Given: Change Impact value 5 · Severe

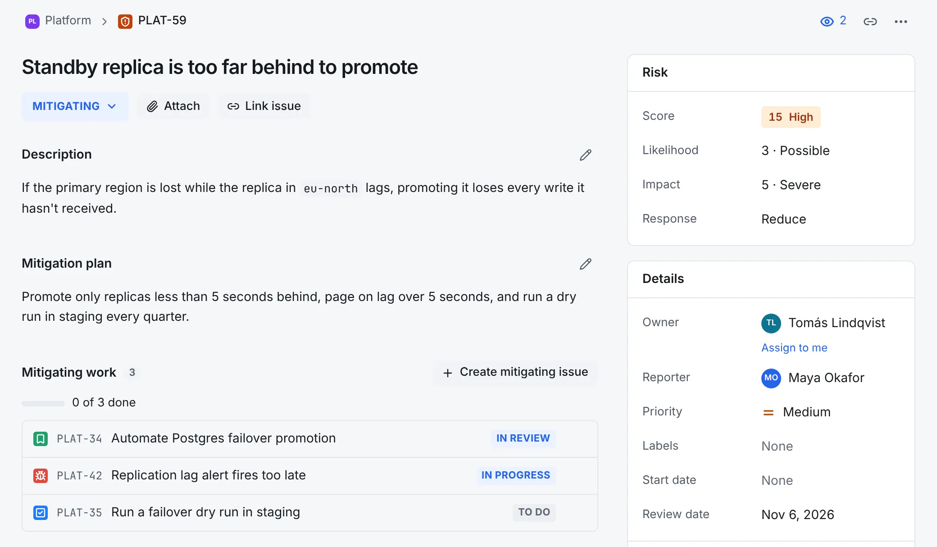Looking at the screenshot, I should [x=791, y=185].
